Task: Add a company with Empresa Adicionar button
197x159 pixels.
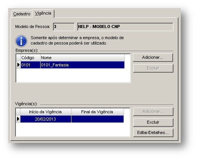Action: click(x=153, y=58)
